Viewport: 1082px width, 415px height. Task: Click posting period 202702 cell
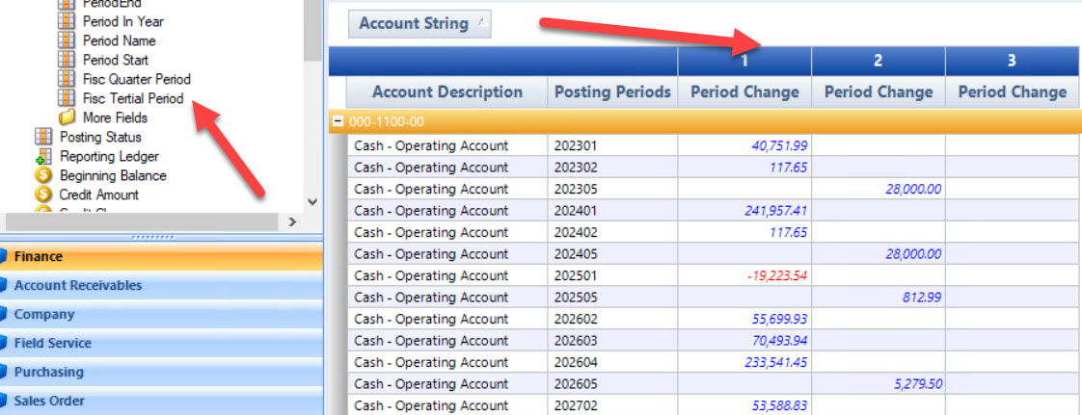(x=612, y=405)
